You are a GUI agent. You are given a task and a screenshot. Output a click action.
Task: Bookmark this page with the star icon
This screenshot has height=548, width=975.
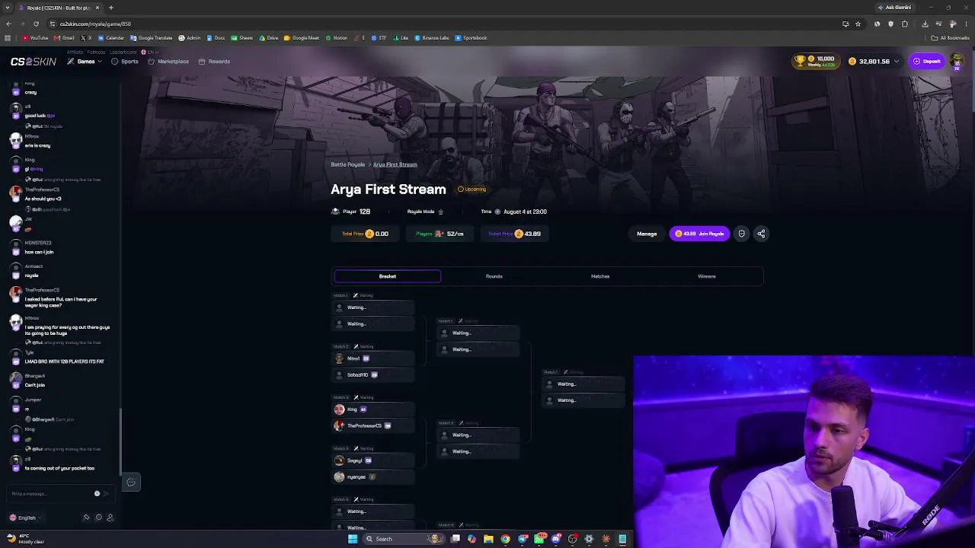tap(858, 24)
